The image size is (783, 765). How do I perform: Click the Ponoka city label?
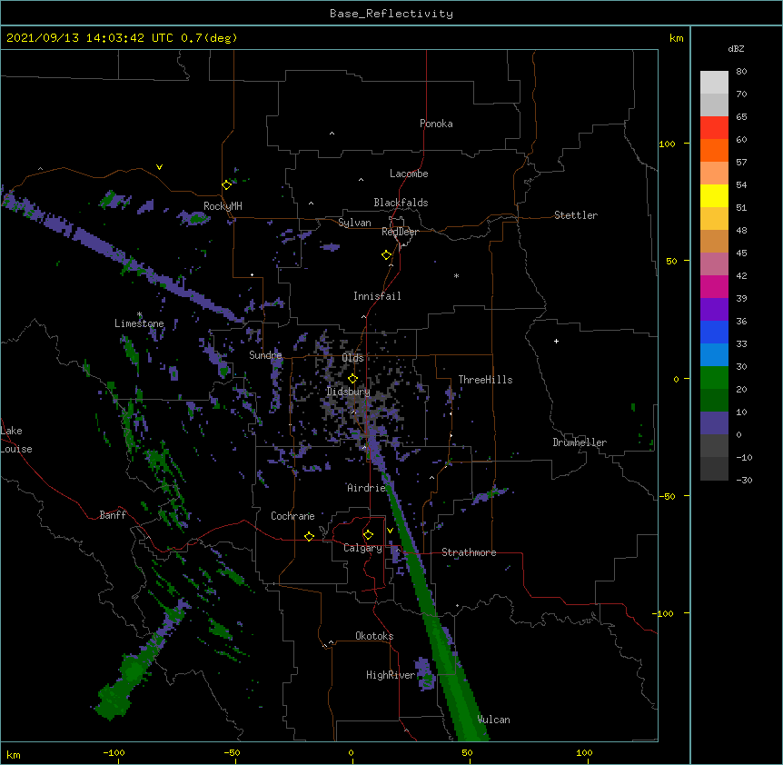436,124
